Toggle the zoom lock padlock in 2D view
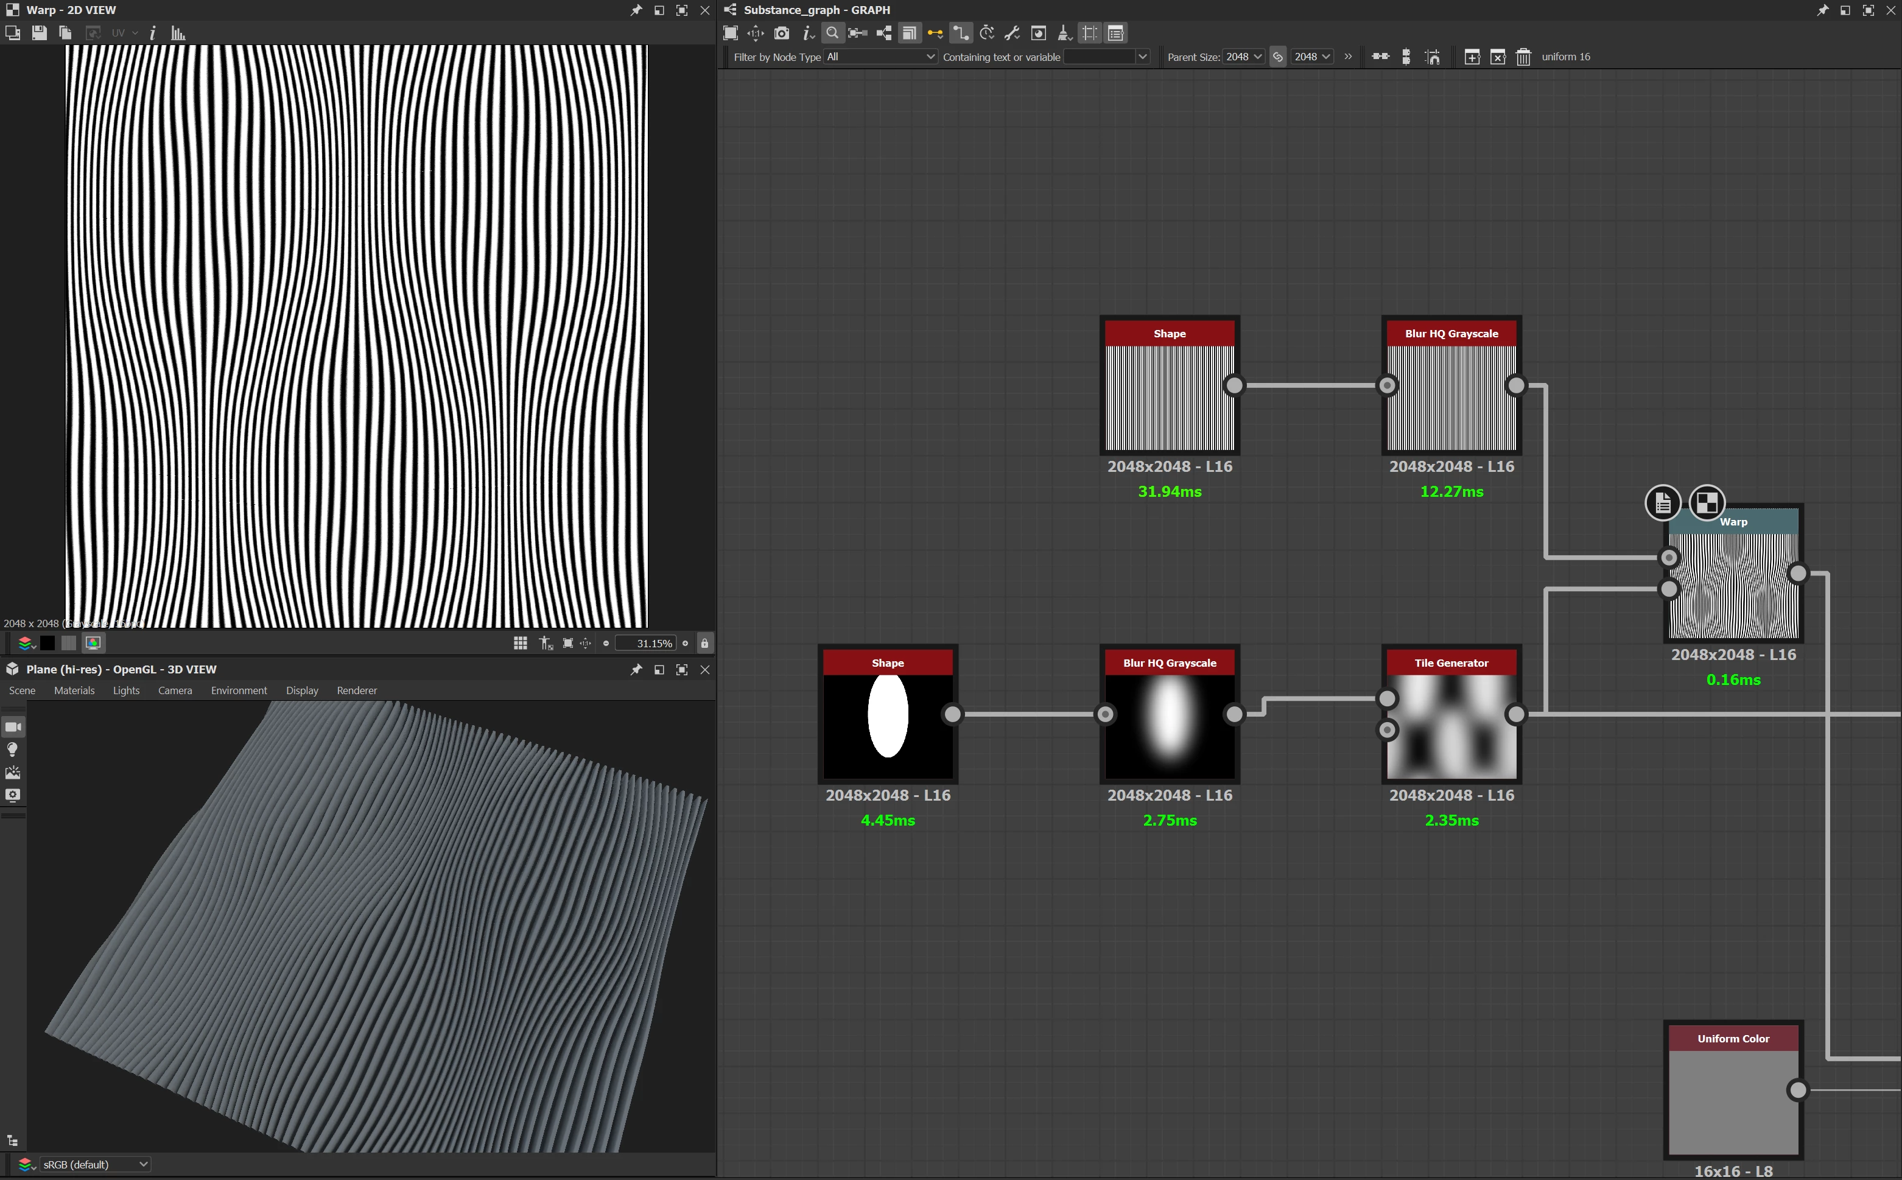Image resolution: width=1902 pixels, height=1180 pixels. click(x=704, y=643)
